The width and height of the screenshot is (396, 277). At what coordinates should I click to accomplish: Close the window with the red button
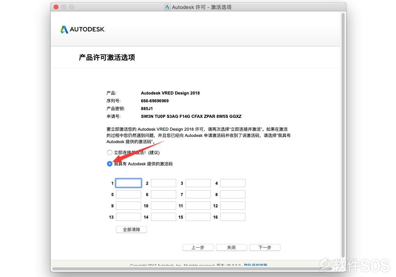(56, 7)
